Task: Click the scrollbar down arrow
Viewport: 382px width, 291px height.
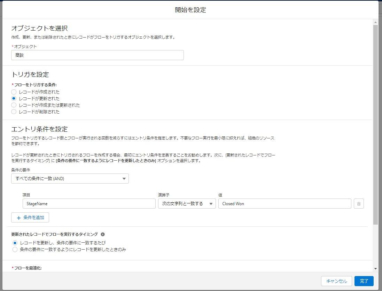Action: point(376,268)
